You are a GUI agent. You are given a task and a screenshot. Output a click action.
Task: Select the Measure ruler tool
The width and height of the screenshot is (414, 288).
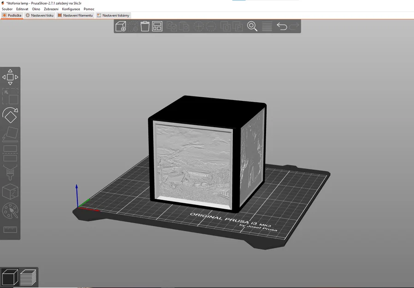10,229
